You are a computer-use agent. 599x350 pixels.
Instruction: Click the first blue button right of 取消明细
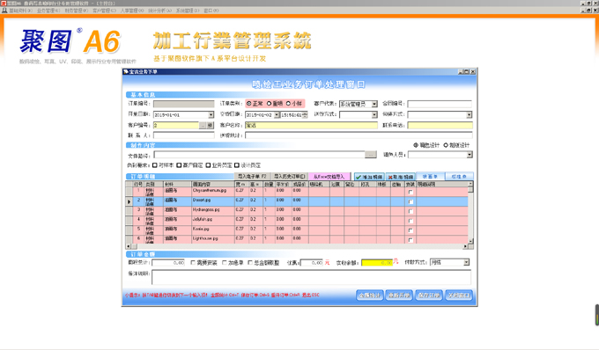(x=430, y=177)
